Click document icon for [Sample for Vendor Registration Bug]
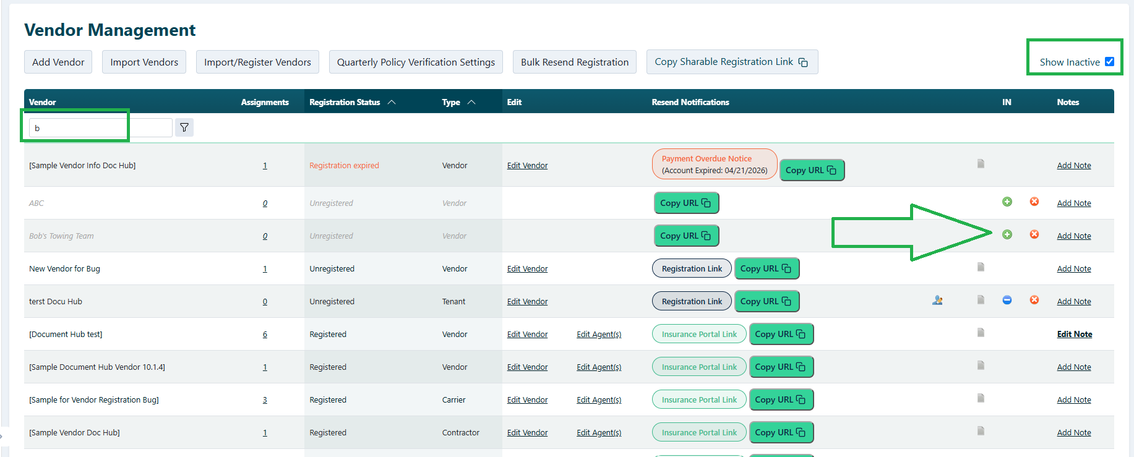Screen dimensions: 1134x457 click(x=981, y=398)
